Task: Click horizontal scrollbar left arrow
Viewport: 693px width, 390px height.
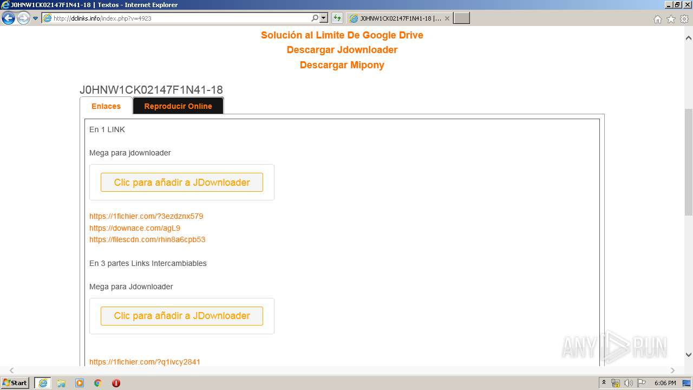Action: [x=12, y=370]
